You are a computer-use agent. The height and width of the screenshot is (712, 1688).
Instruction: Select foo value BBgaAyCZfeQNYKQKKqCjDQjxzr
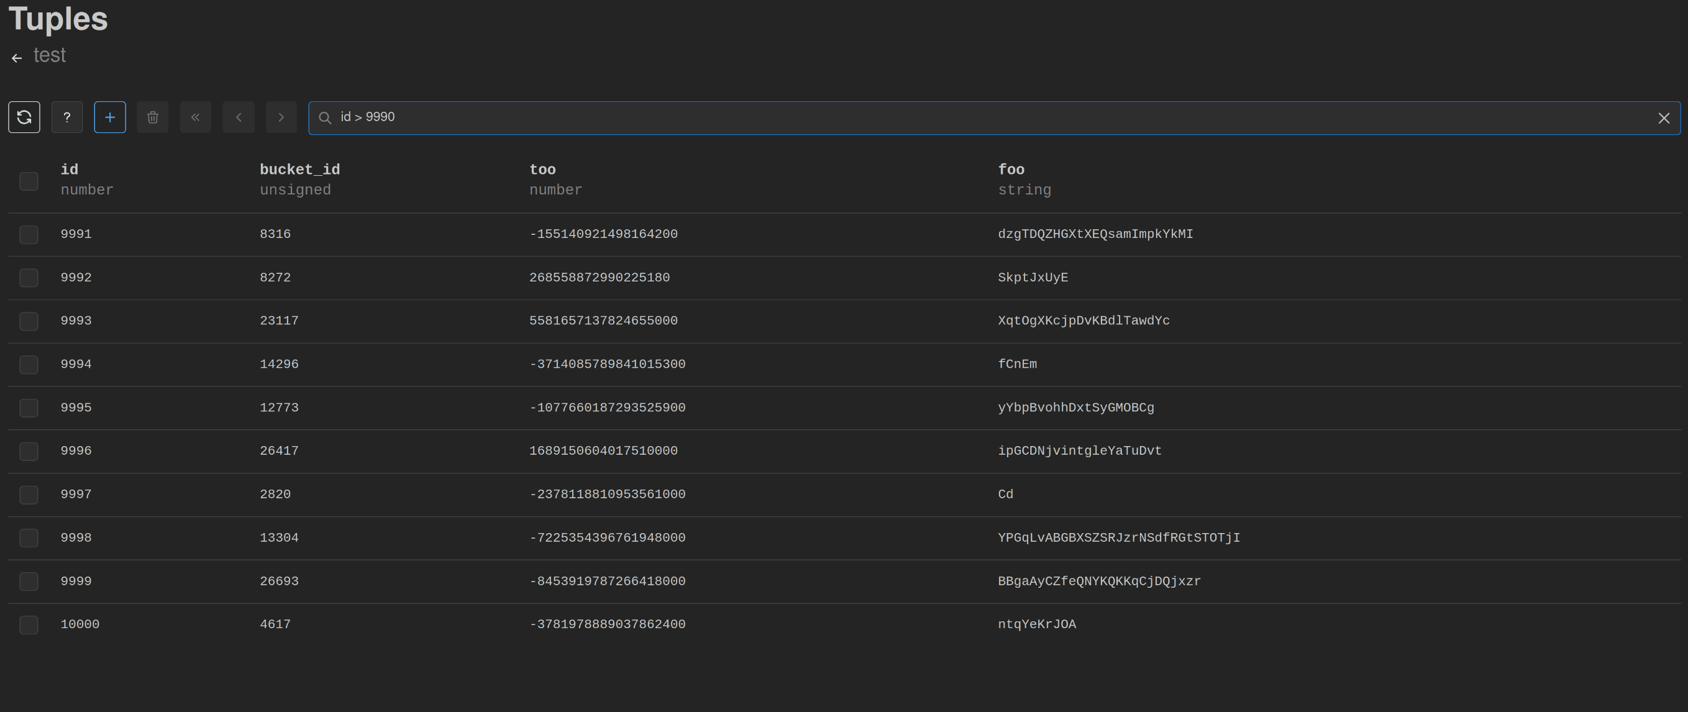point(1100,581)
